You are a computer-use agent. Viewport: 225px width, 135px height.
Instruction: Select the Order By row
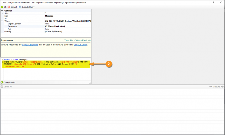[46, 31]
